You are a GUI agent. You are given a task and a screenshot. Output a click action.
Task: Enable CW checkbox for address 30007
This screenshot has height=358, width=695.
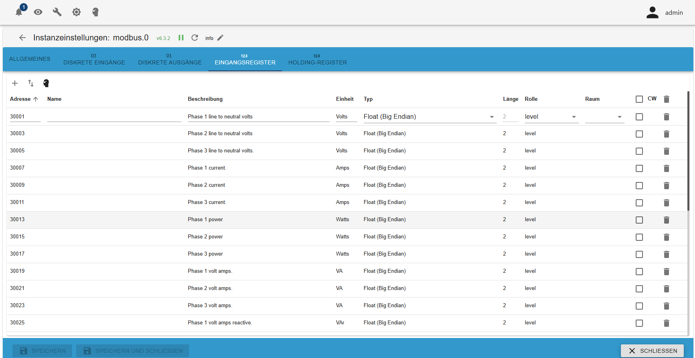pos(639,168)
